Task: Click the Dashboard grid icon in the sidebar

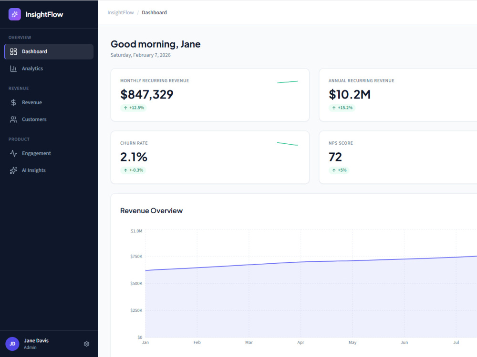Action: (x=13, y=51)
